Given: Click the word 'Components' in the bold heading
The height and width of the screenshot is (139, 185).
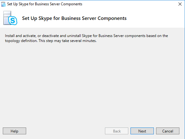Looking at the screenshot, I should (x=112, y=18).
